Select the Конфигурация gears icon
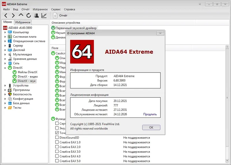This screenshot has width=231, height=165. (x=10, y=99)
